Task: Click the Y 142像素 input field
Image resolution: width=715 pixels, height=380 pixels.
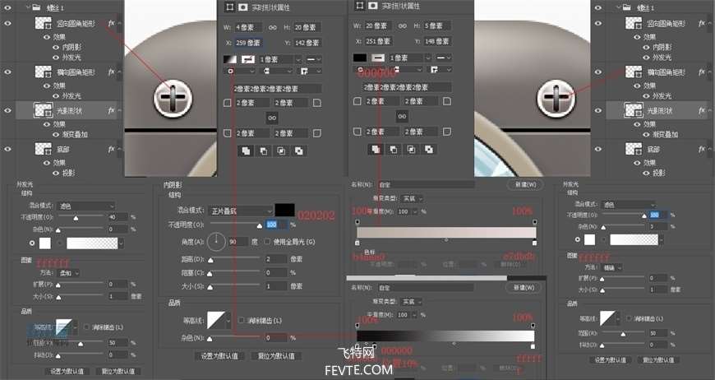Action: (307, 43)
